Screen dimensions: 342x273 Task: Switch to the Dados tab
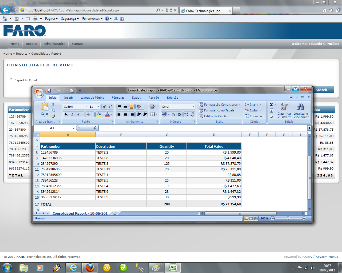[136, 98]
